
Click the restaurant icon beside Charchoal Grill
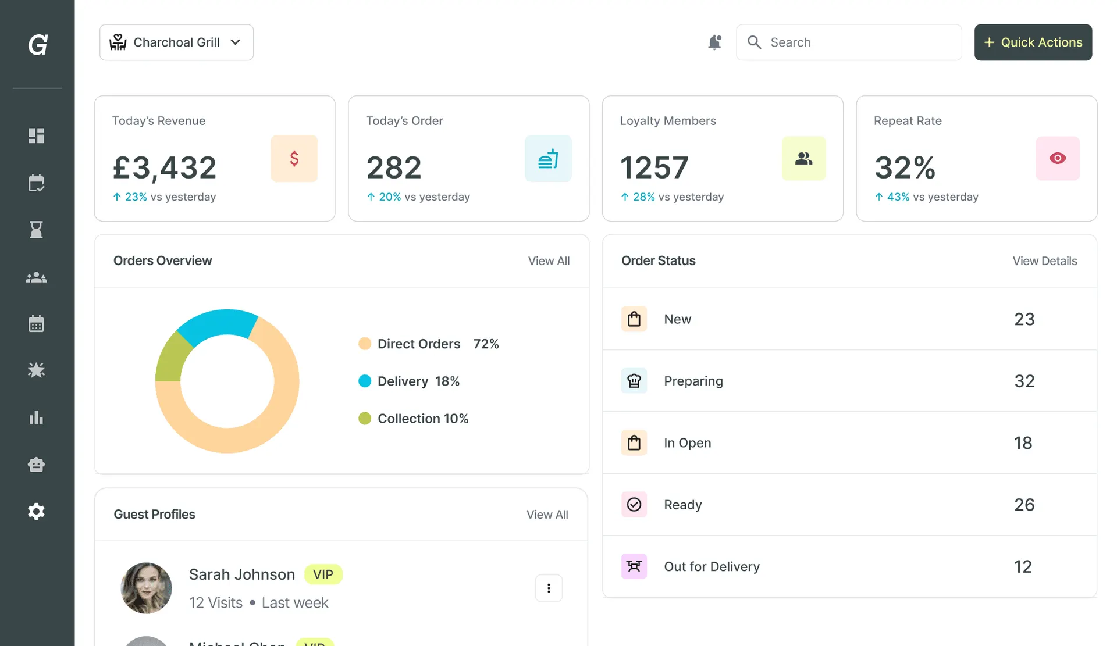pos(118,42)
